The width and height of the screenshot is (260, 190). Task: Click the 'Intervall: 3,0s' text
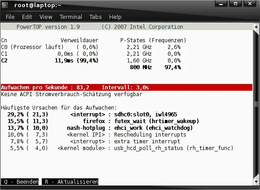click(125, 88)
